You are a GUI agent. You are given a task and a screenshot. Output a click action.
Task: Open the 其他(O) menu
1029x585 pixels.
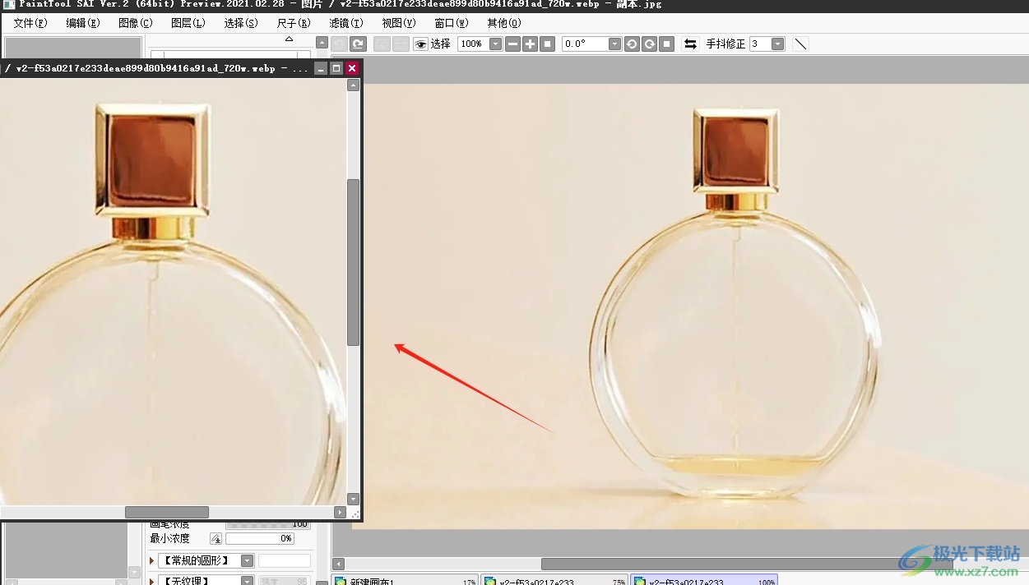[x=504, y=23]
